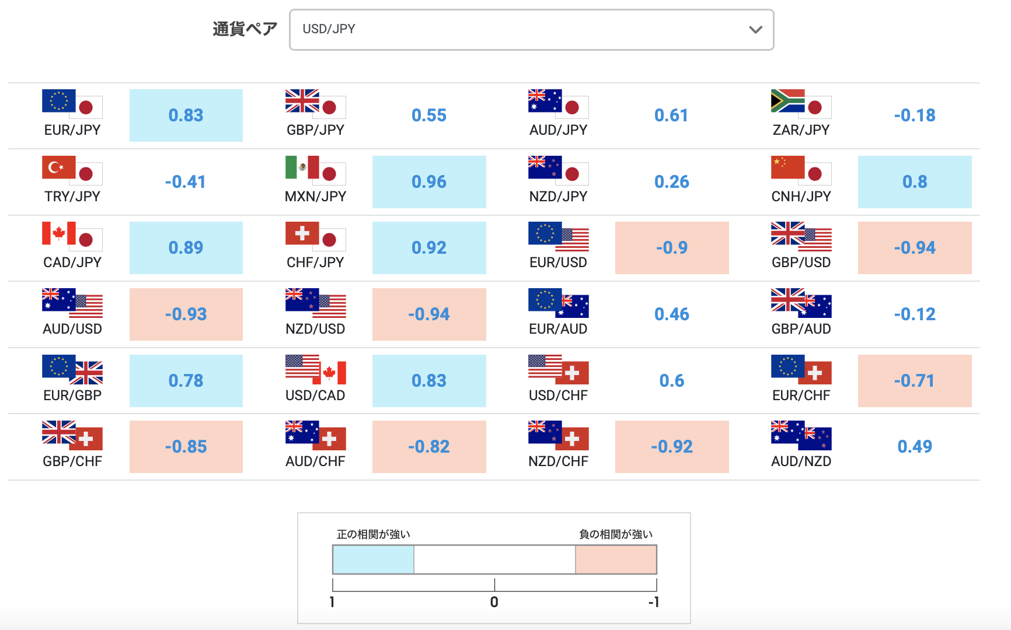The width and height of the screenshot is (1011, 630).
Task: Click the NZD/CHF correlation cell
Action: (672, 446)
